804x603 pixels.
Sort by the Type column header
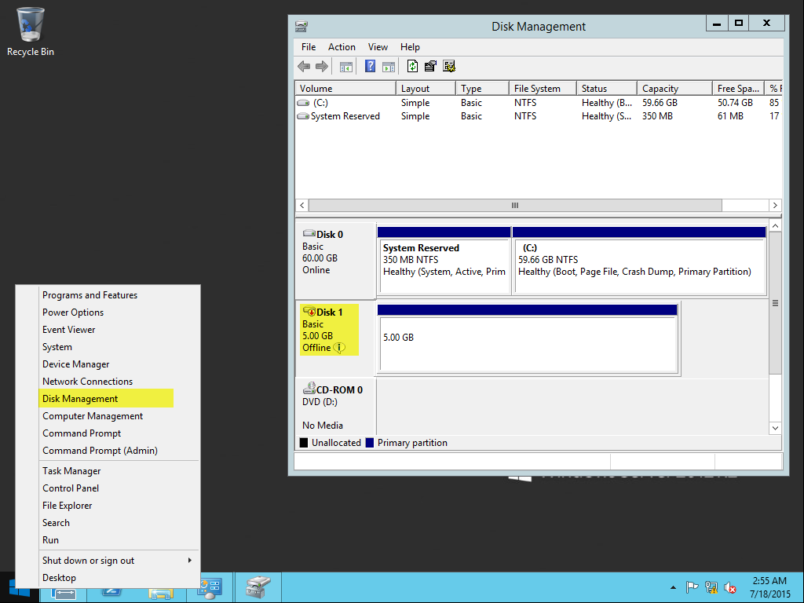(482, 89)
